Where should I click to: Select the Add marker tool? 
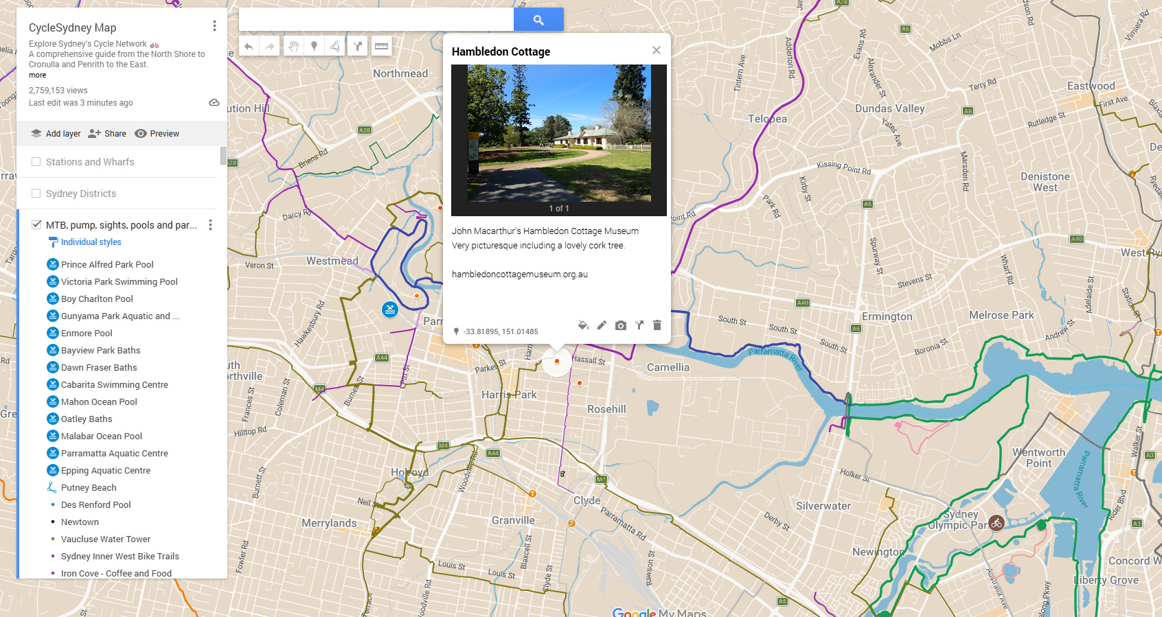click(x=314, y=46)
